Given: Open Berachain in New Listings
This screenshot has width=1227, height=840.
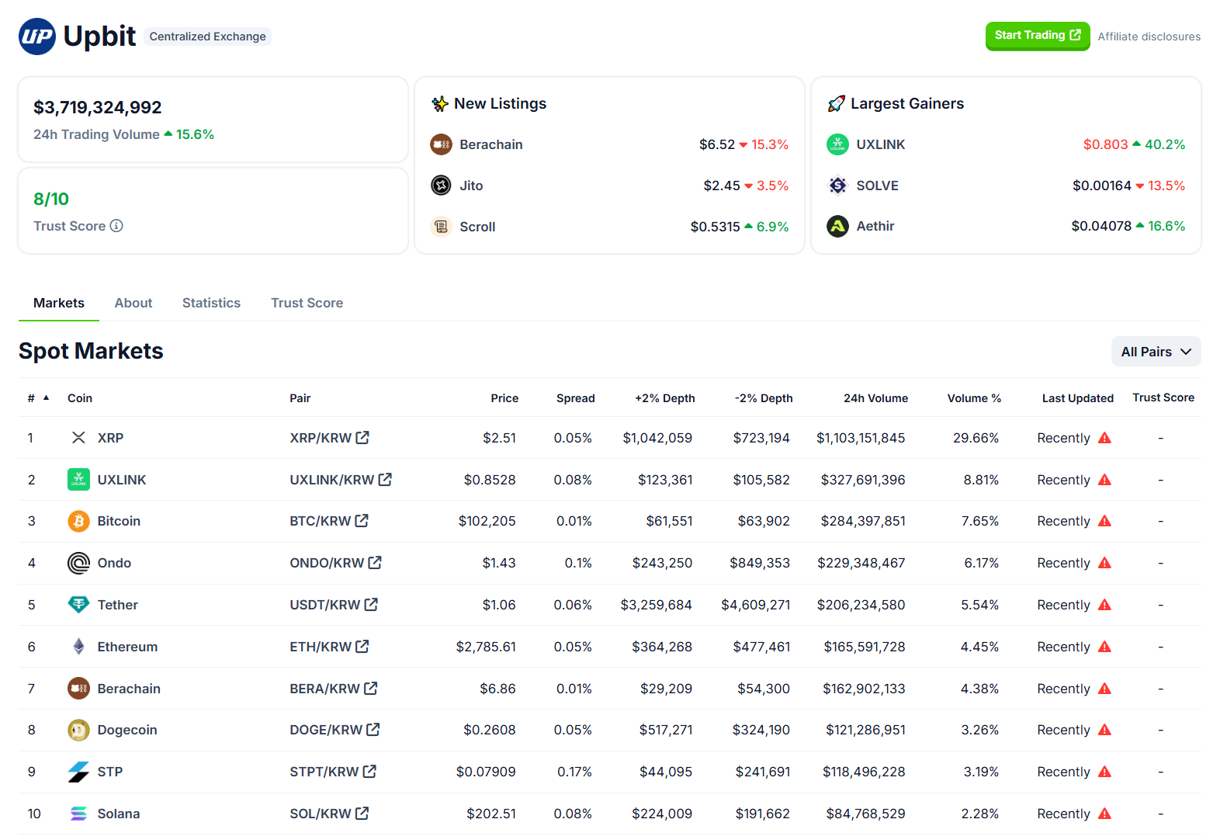Looking at the screenshot, I should [x=490, y=144].
